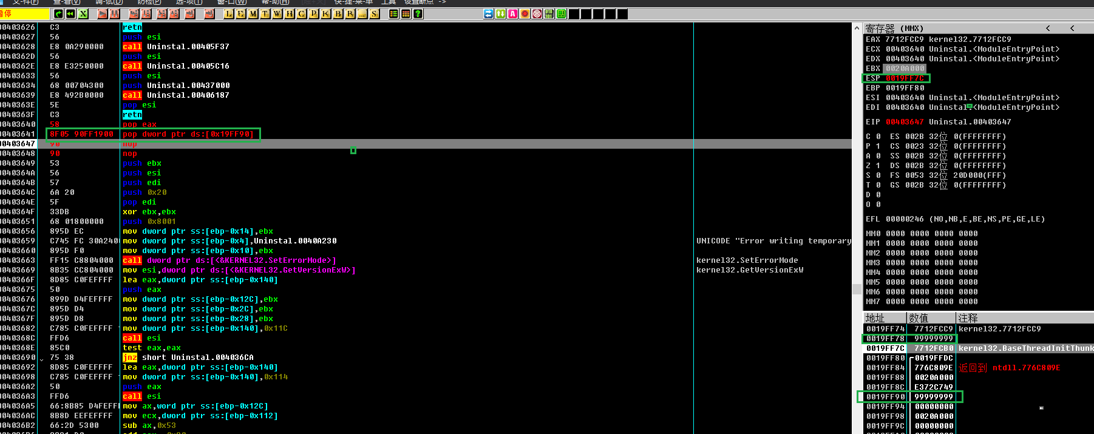Toggle the D direction flag value

click(878, 195)
